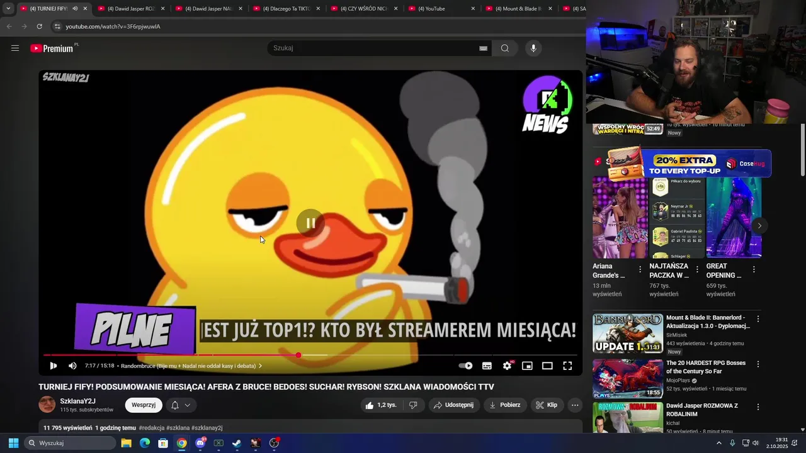Screen dimensions: 806x453
Task: Open The 20 HARDEST RPG Bosses video
Action: (705, 367)
